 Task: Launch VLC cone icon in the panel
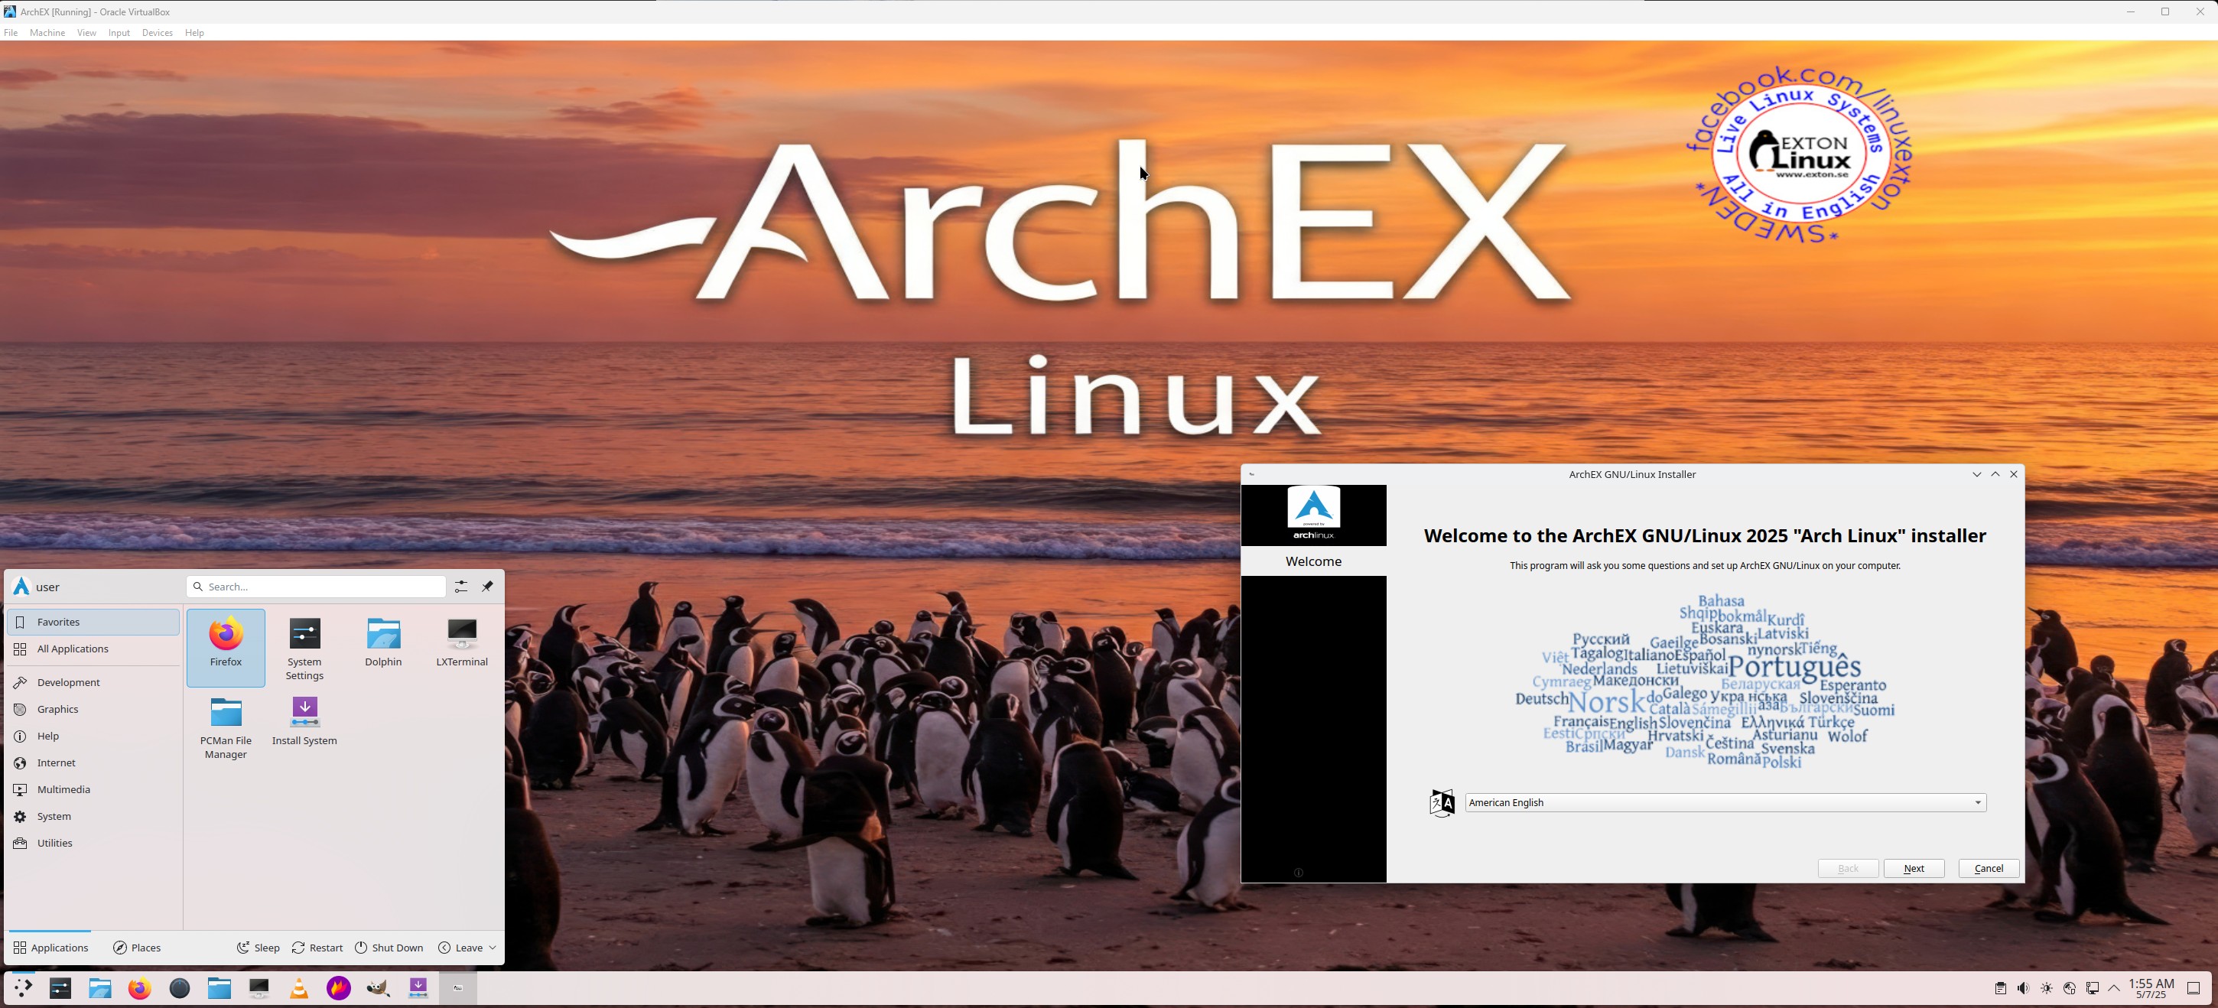[299, 988]
